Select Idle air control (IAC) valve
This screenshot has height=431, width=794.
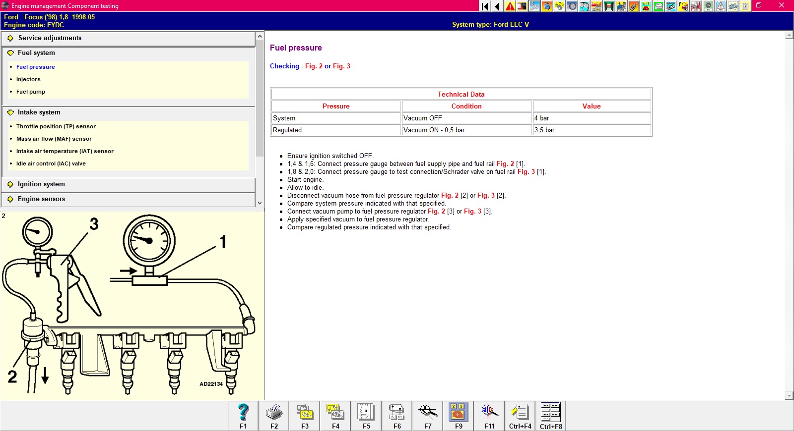51,163
